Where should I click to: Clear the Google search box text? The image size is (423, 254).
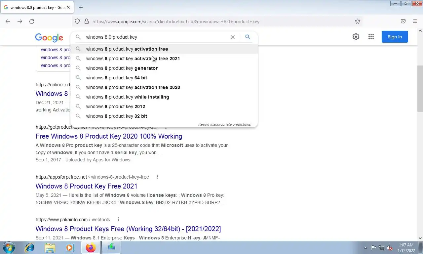coord(233,37)
